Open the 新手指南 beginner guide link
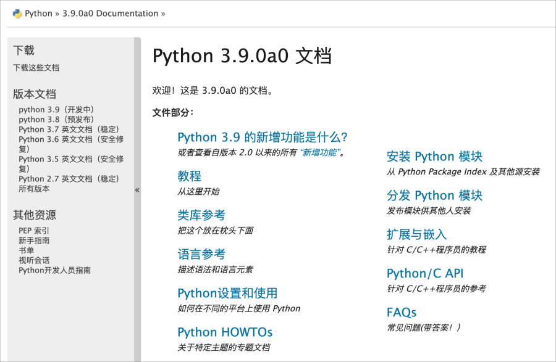 click(34, 241)
